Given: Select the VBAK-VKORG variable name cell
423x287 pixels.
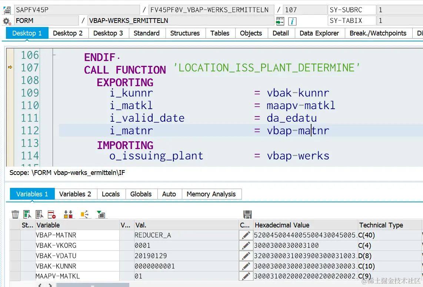Looking at the screenshot, I should tap(77, 246).
